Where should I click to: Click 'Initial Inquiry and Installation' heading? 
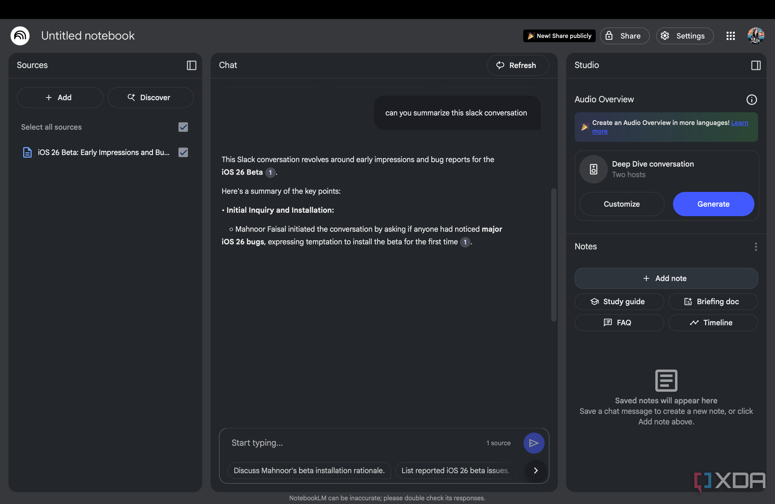point(280,210)
